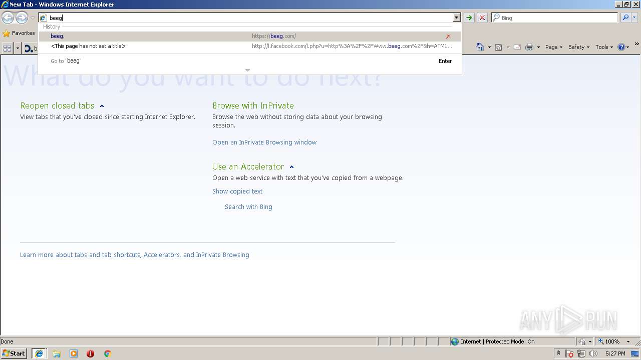Expand the command bar overflow chevron
641x360 pixels.
636,44
